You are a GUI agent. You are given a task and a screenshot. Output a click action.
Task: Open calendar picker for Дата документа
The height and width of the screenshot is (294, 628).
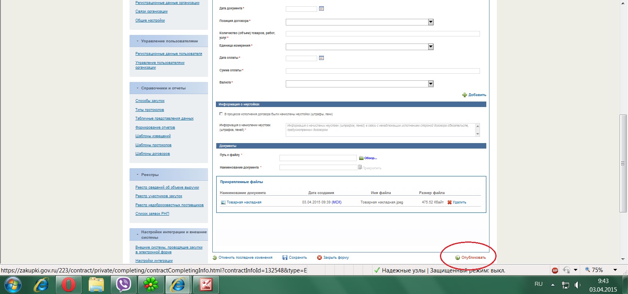[x=321, y=9]
